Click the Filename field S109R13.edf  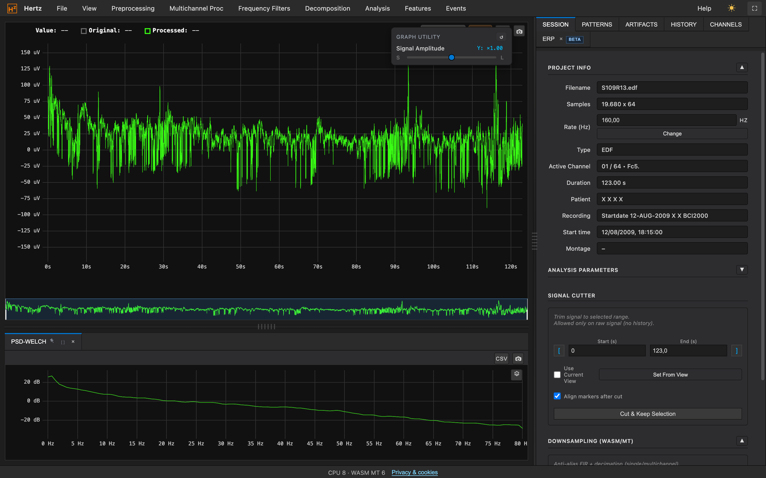[672, 88]
